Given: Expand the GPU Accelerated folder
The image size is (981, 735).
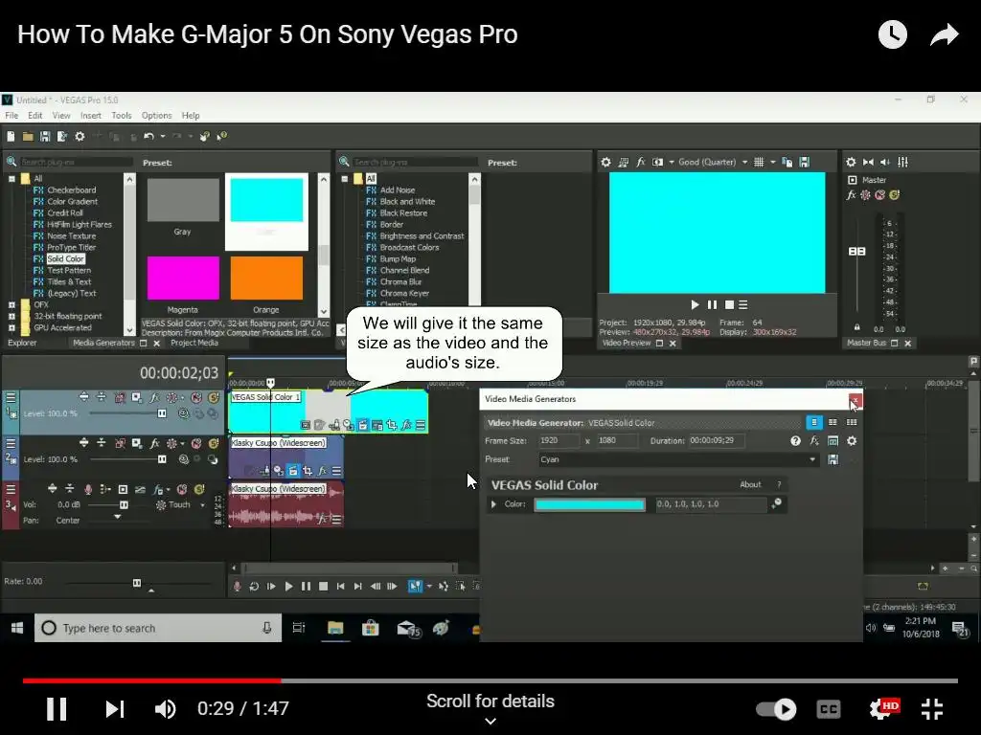Looking at the screenshot, I should 11,327.
